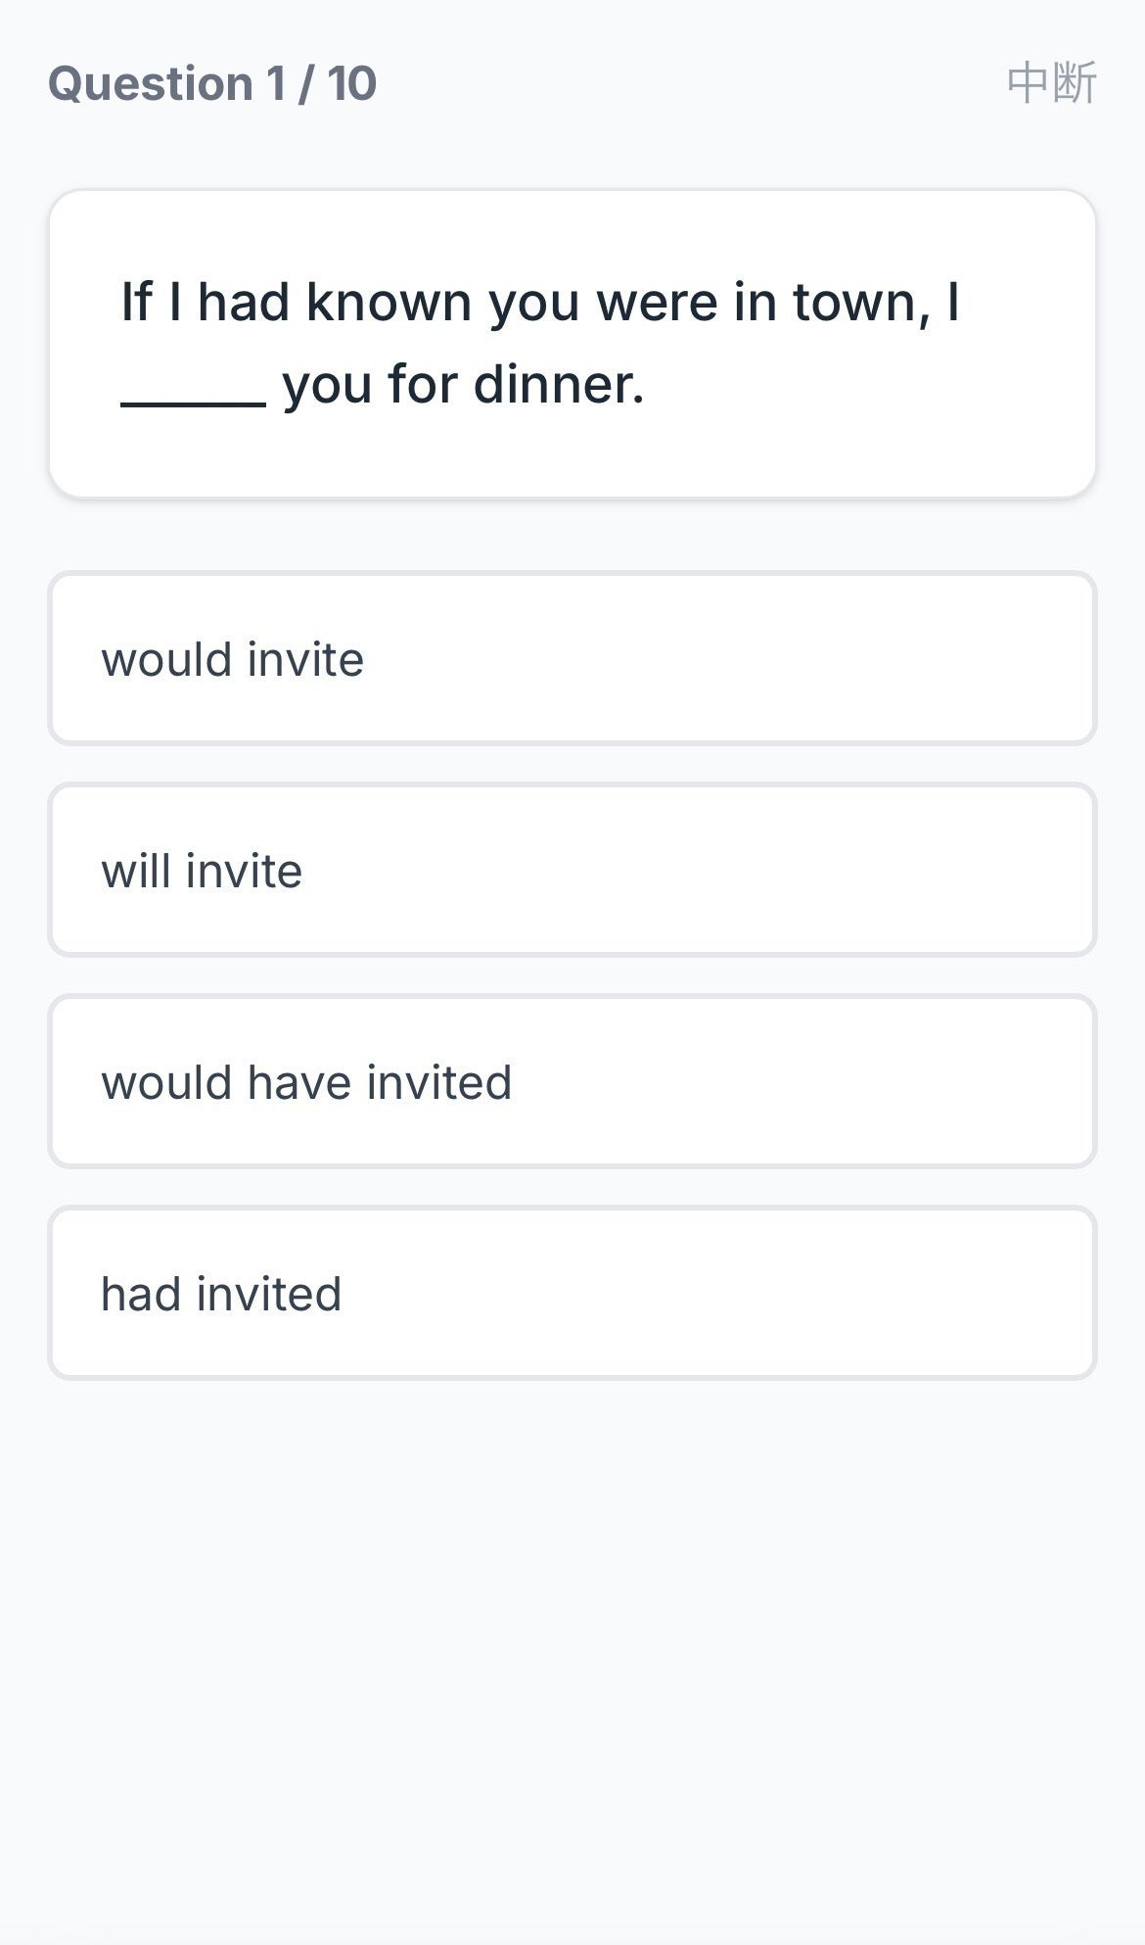Pick the past perfect tense answer

[572, 1294]
